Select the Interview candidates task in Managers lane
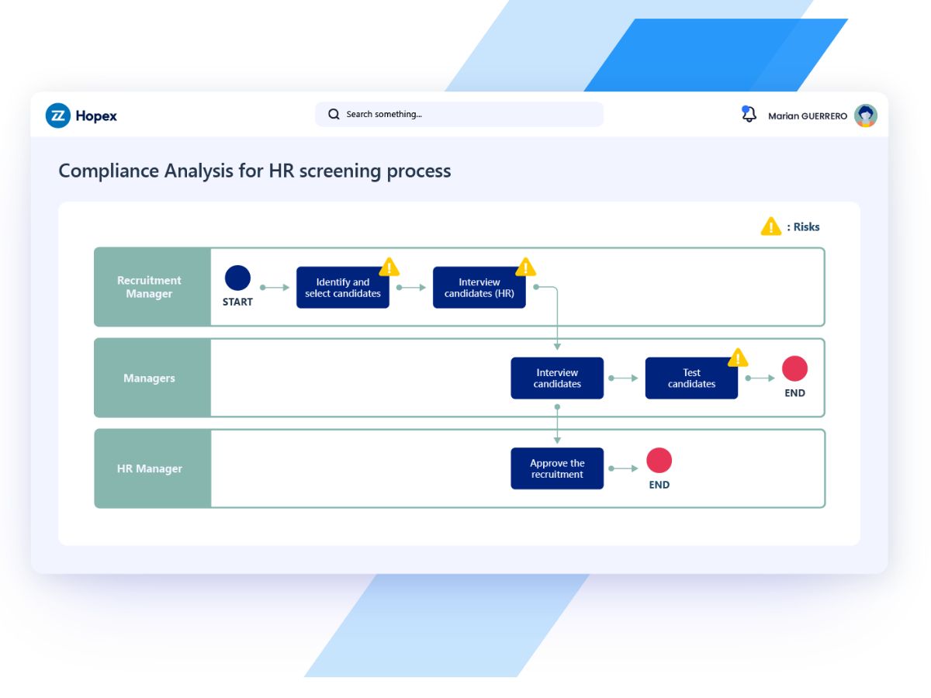 [557, 378]
